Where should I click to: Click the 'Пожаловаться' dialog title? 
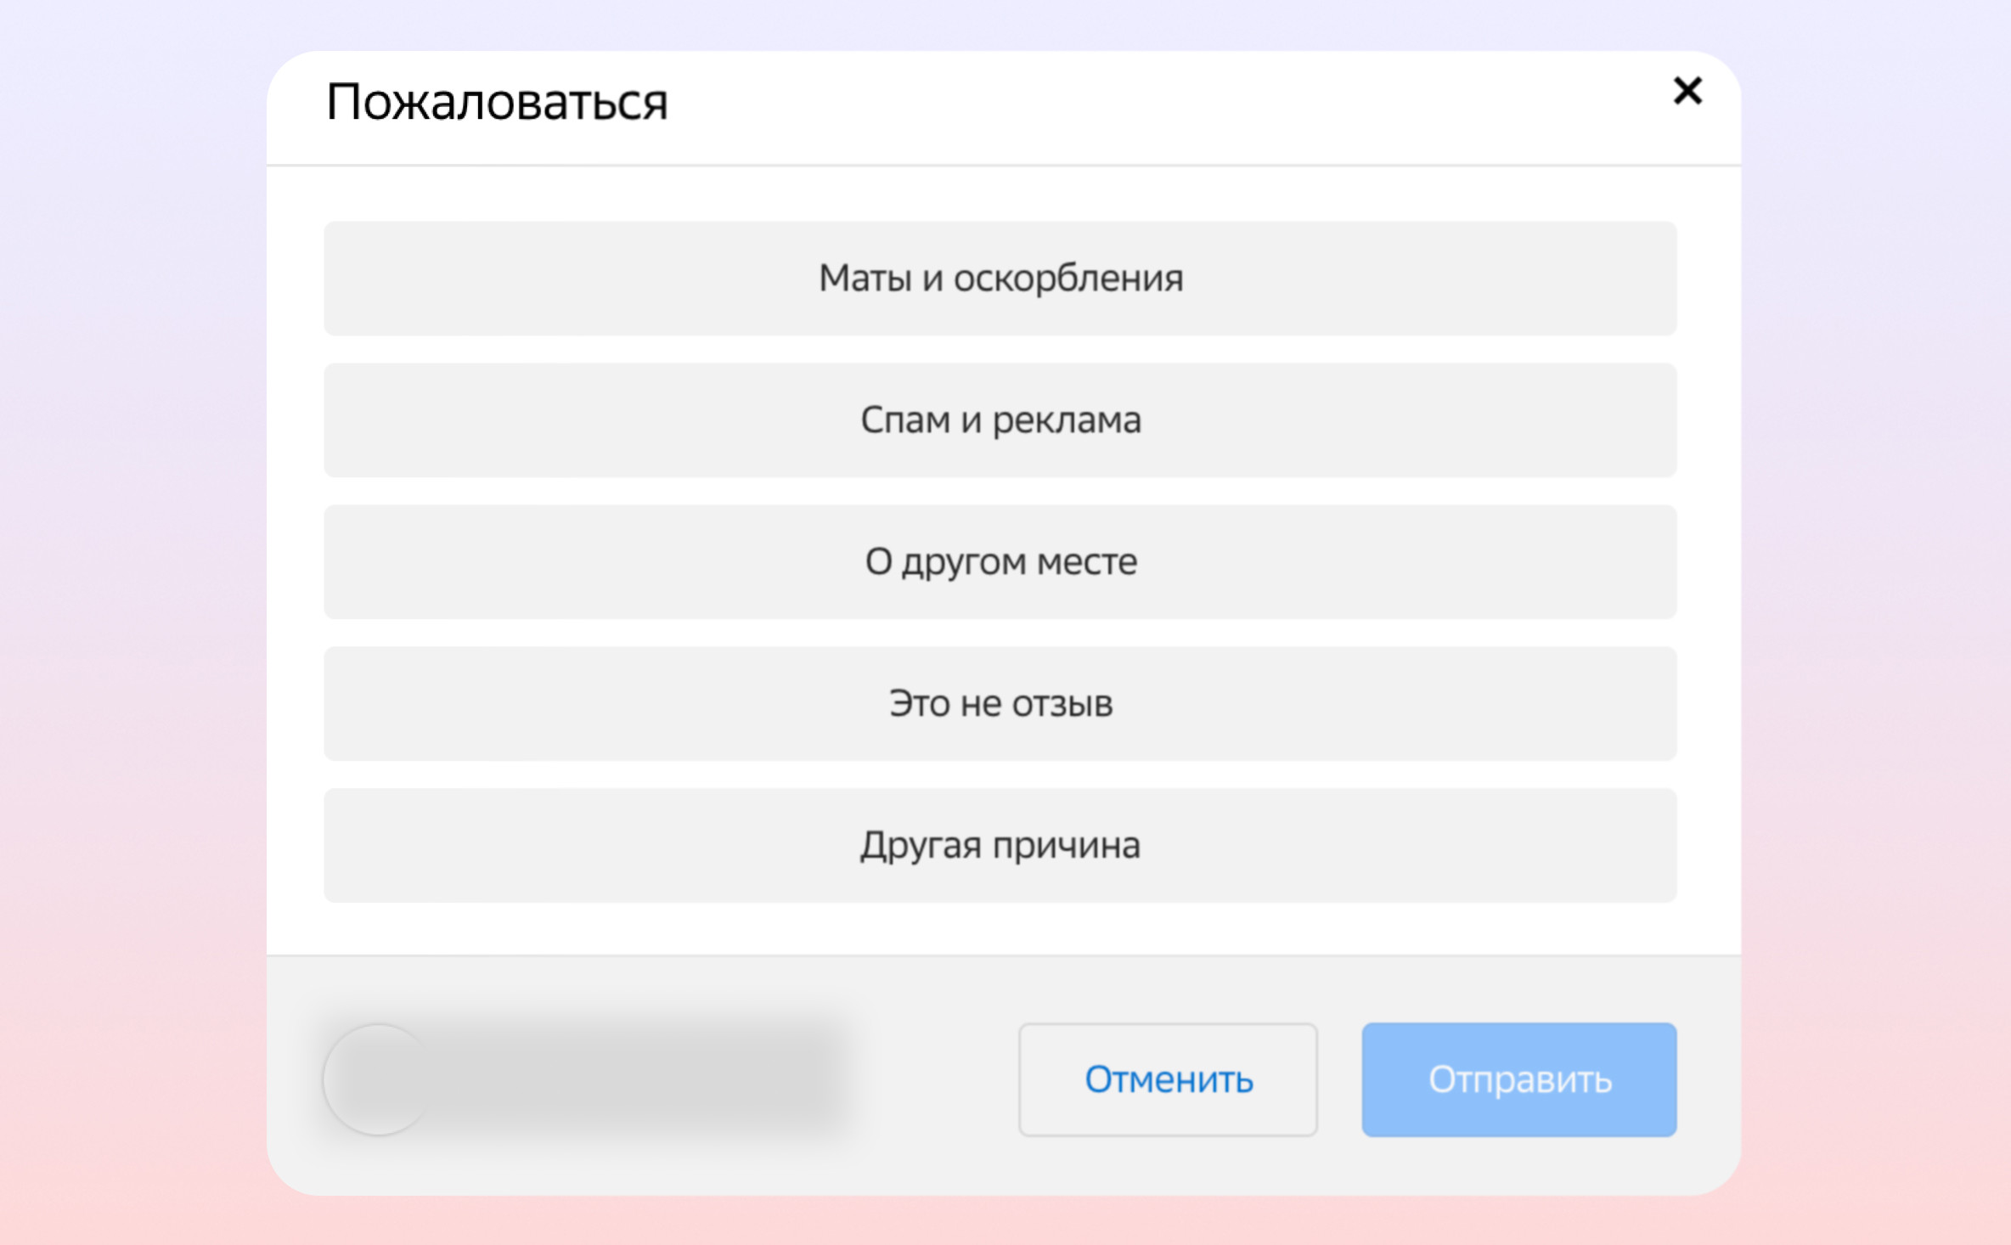pyautogui.click(x=497, y=103)
